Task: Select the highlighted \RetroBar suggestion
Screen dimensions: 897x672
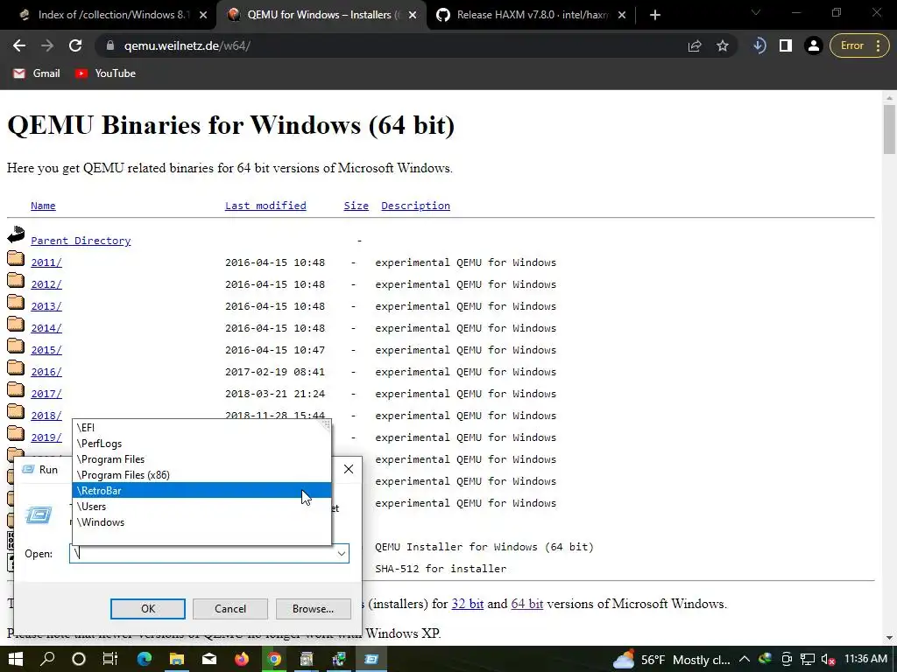Action: tap(201, 490)
